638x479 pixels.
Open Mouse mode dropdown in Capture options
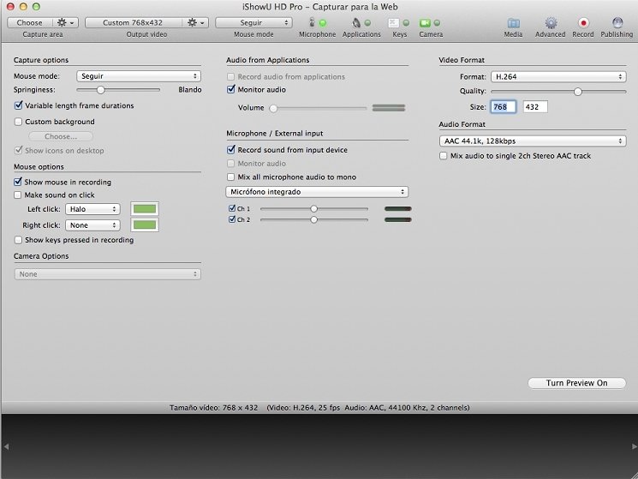pyautogui.click(x=139, y=76)
